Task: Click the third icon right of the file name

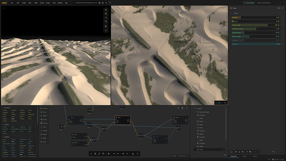Action: [x=106, y=3]
